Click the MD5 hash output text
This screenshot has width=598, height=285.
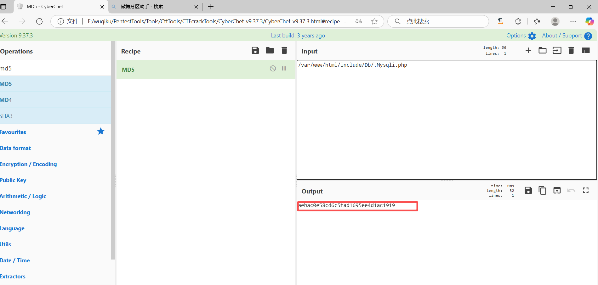[346, 205]
